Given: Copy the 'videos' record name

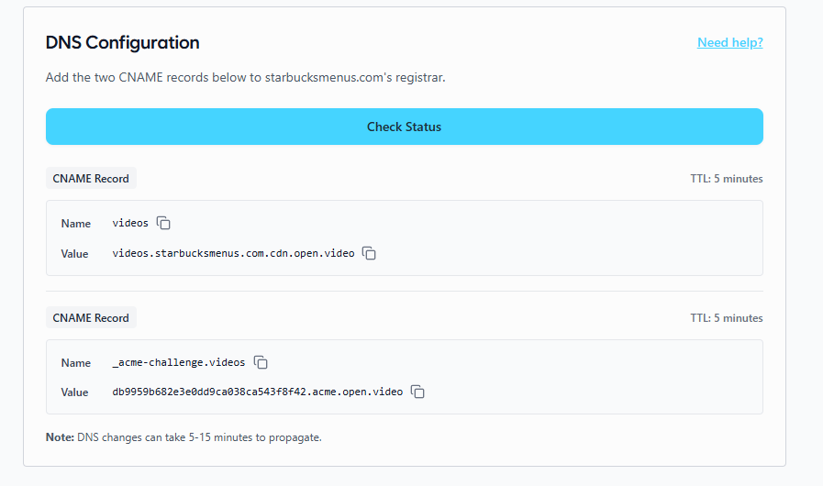Looking at the screenshot, I should pyautogui.click(x=164, y=224).
